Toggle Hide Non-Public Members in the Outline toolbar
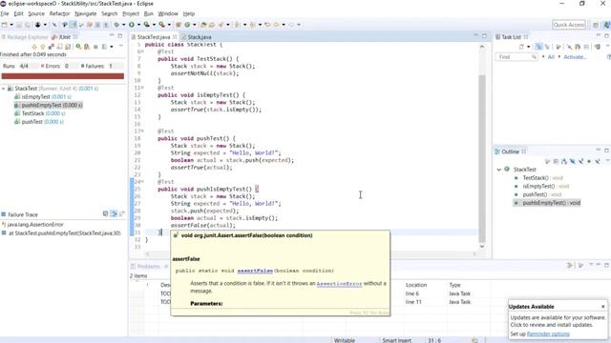 click(589, 161)
